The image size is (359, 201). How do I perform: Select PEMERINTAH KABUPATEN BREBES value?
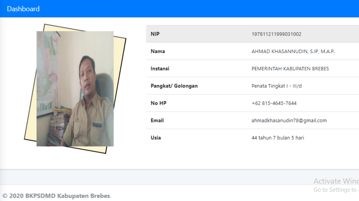(x=290, y=69)
